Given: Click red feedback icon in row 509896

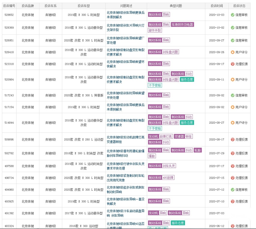Looking at the screenshot, I should 233,140.
